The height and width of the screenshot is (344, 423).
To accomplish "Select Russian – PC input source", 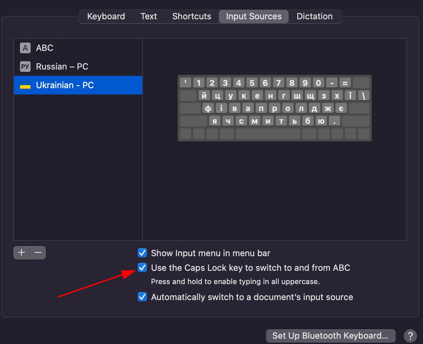I will pos(62,67).
